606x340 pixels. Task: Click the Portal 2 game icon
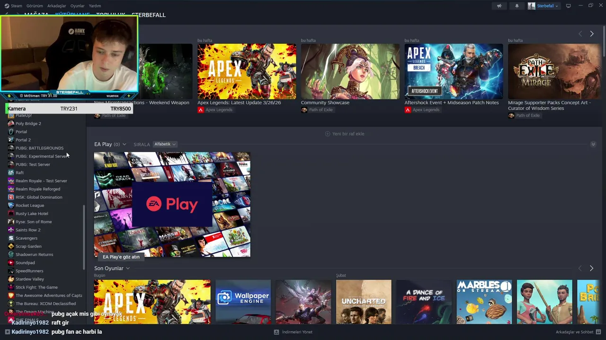(11, 140)
